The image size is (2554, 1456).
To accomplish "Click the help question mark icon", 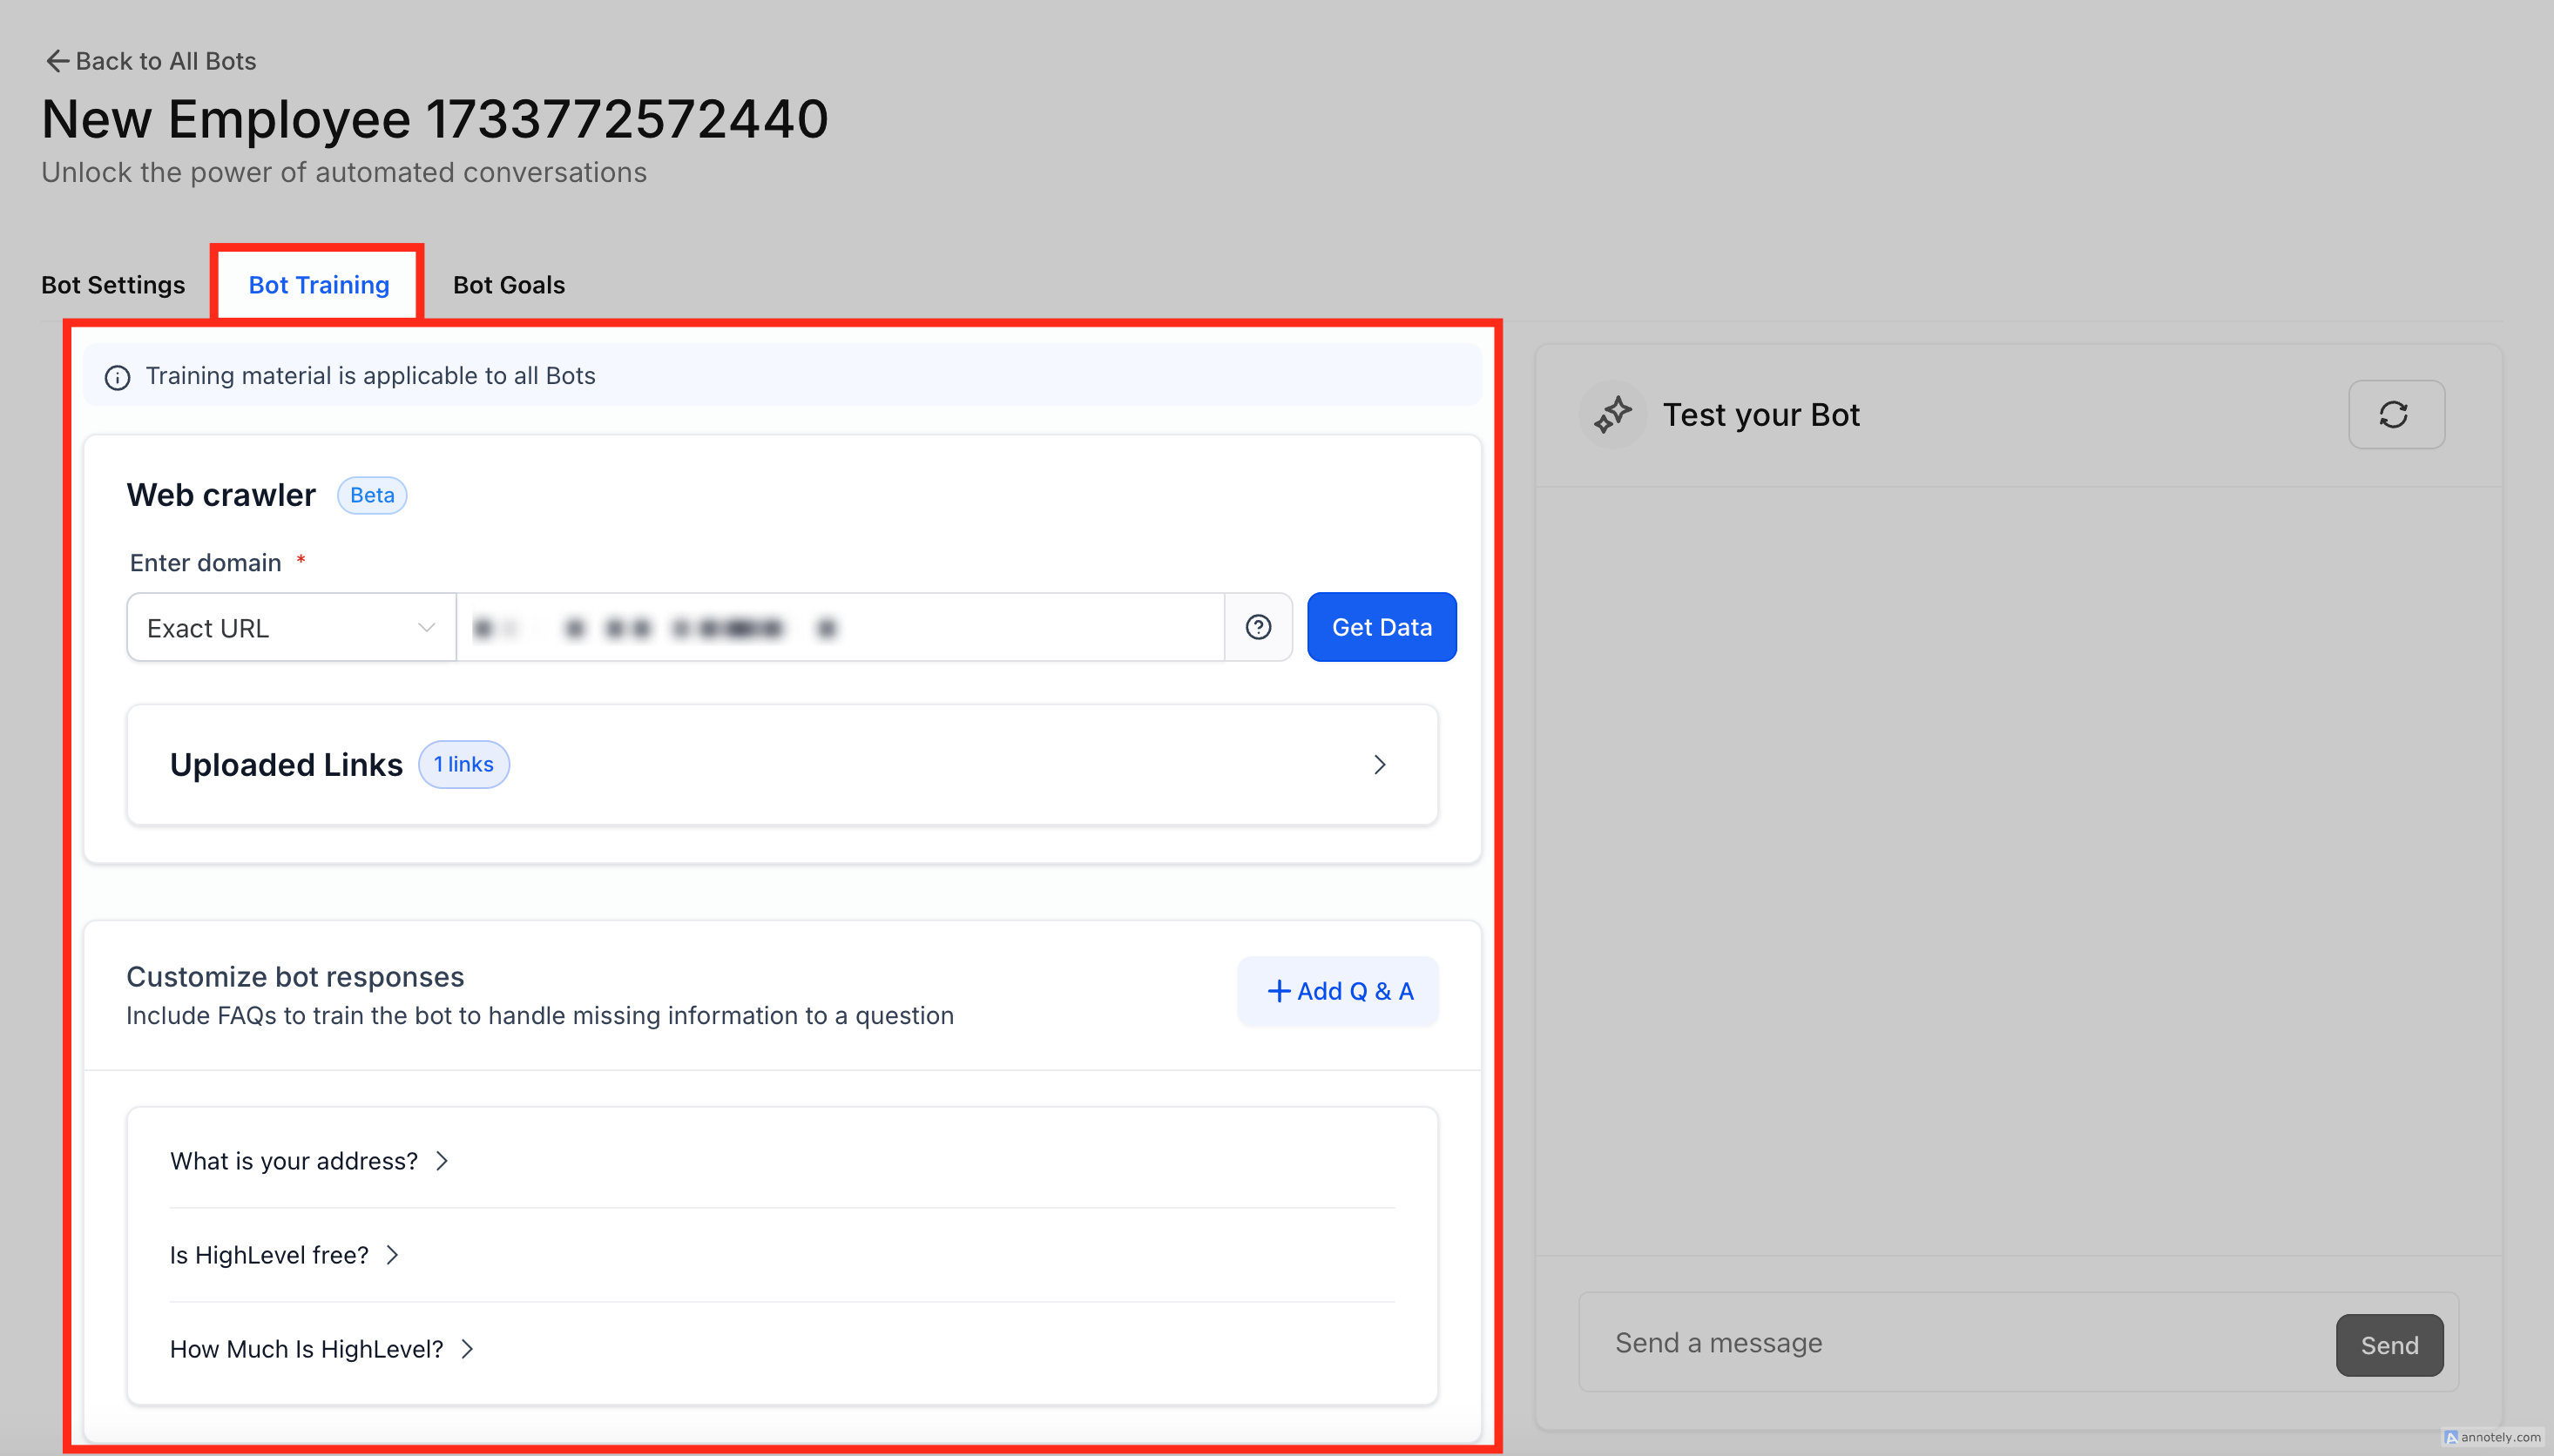I will [1258, 627].
